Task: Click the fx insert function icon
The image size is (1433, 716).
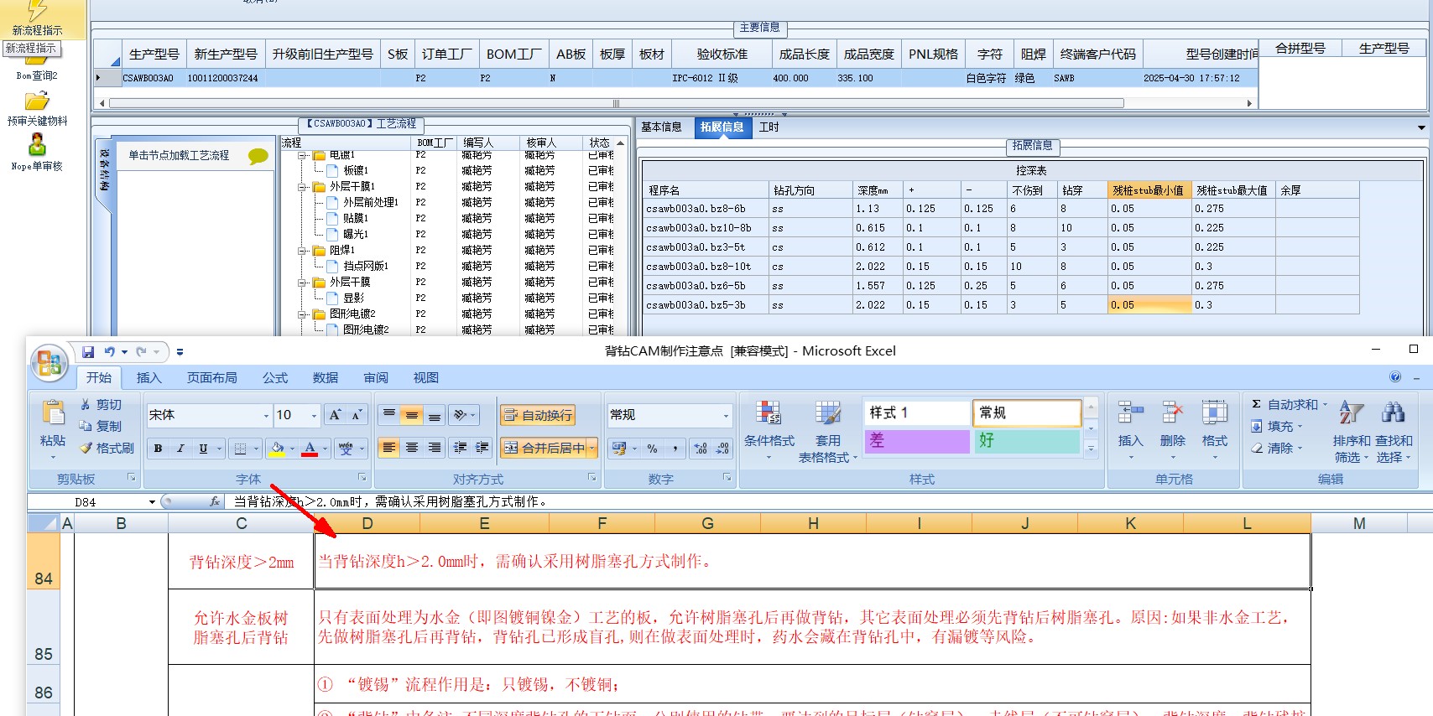Action: click(215, 501)
